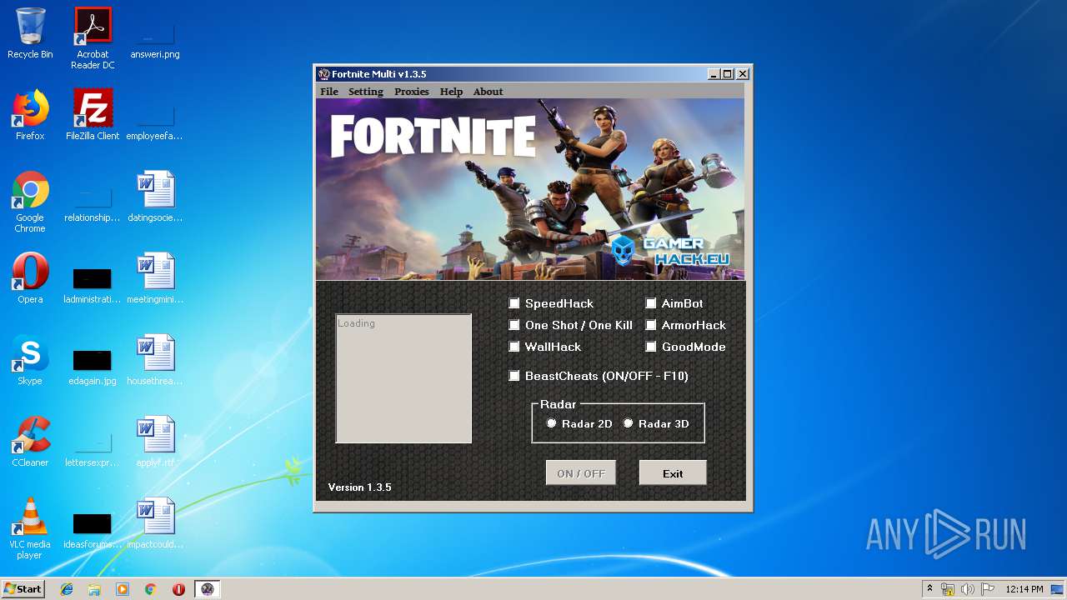The width and height of the screenshot is (1067, 600).
Task: Open the Help menu
Action: click(451, 92)
